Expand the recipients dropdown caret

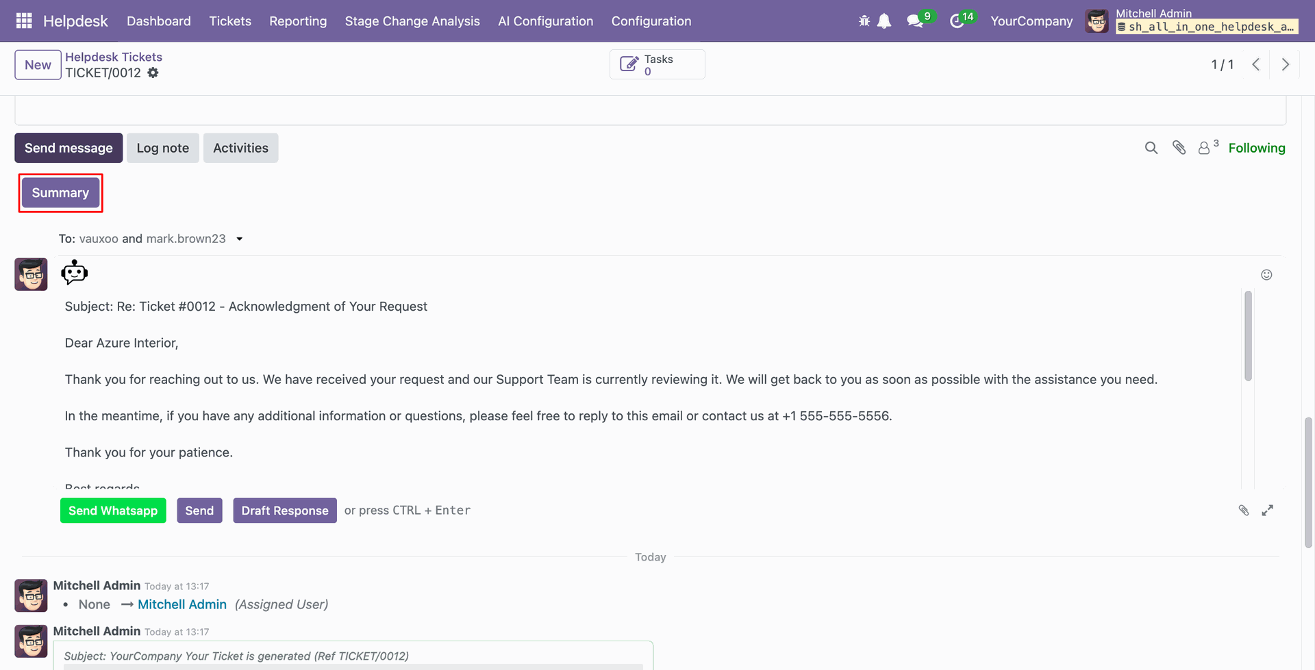239,239
